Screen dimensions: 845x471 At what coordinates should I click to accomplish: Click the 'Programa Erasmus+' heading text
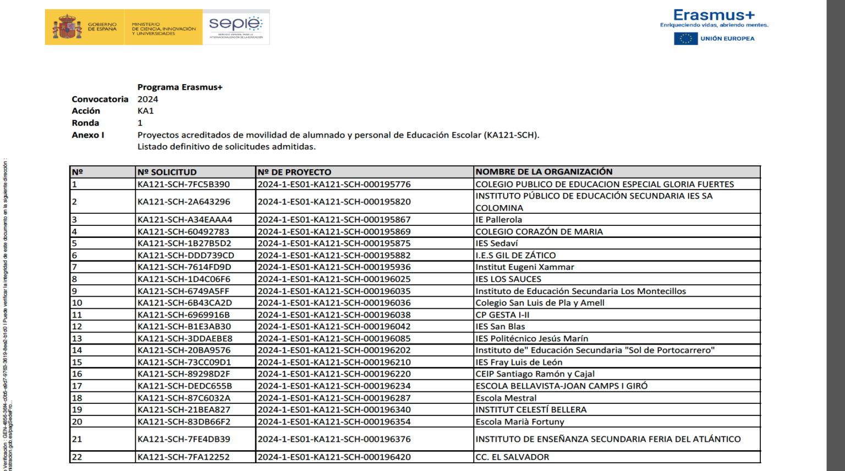[180, 87]
